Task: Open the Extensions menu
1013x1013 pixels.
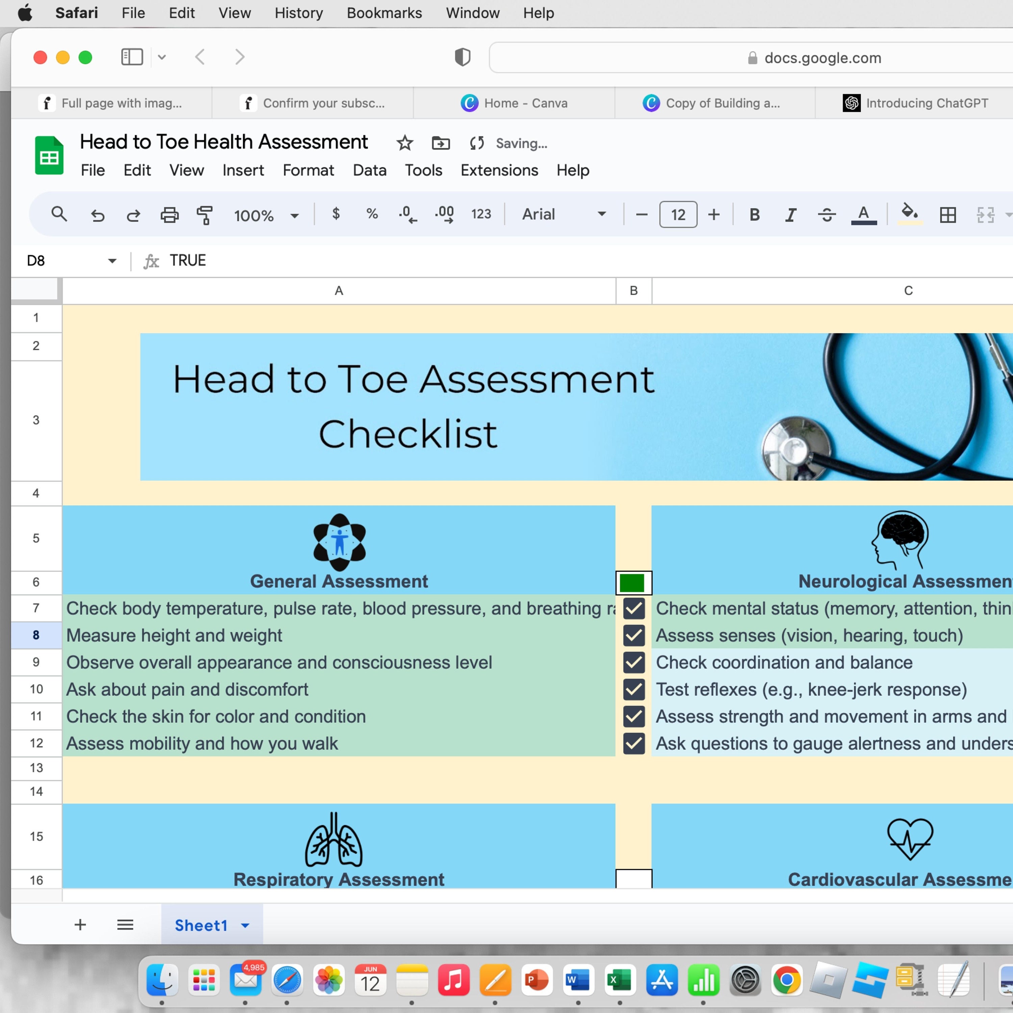Action: pos(499,171)
